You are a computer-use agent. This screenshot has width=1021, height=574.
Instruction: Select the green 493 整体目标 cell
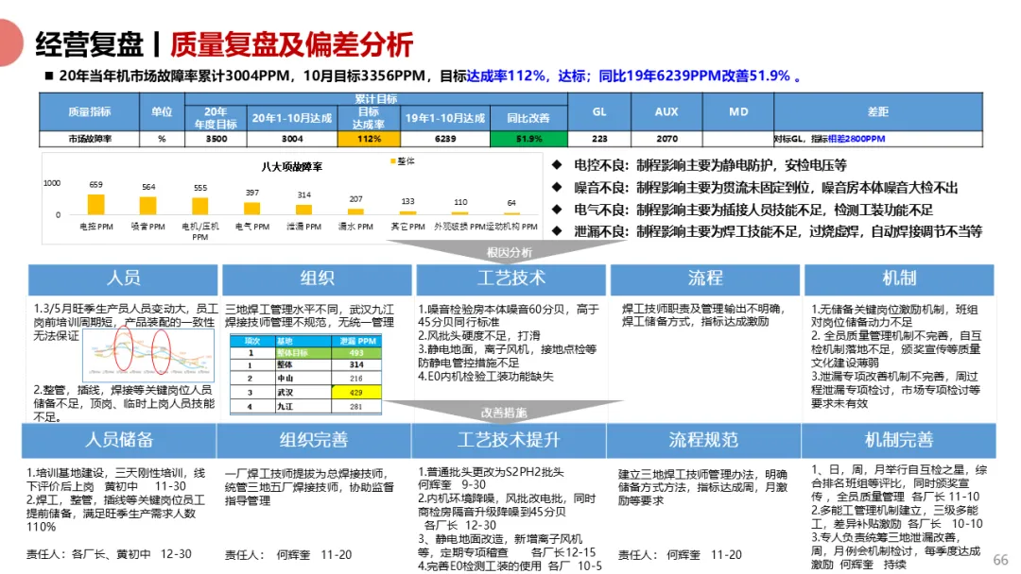pos(356,353)
